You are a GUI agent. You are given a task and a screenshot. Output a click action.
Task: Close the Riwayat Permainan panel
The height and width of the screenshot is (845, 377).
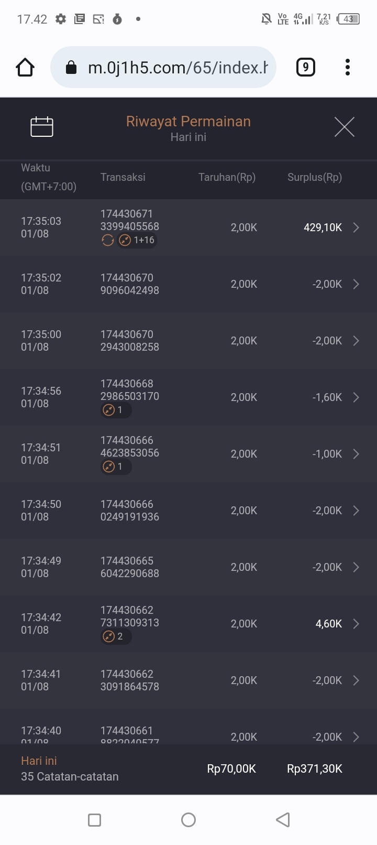344,127
